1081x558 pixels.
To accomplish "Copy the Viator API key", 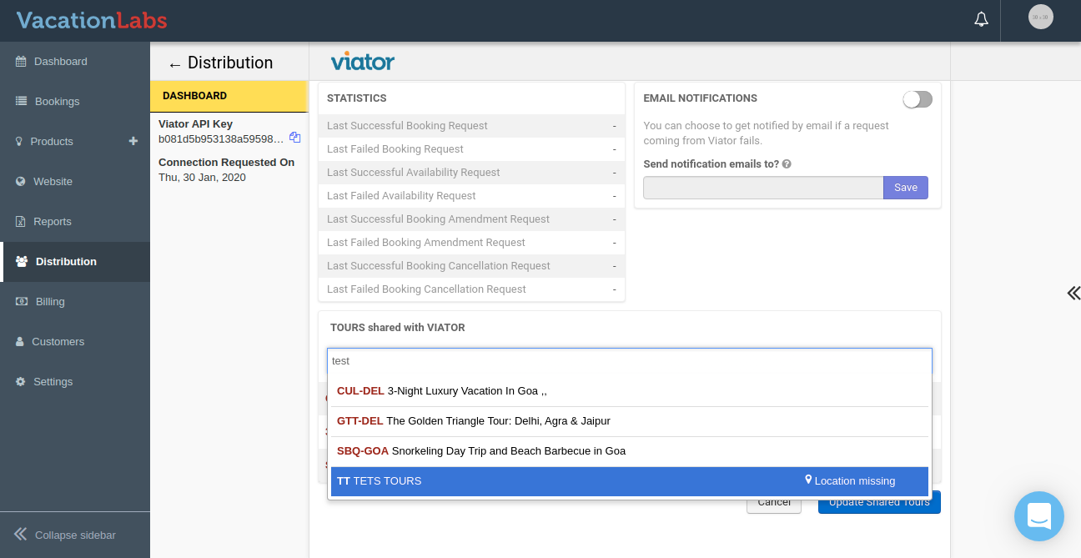I will (294, 138).
